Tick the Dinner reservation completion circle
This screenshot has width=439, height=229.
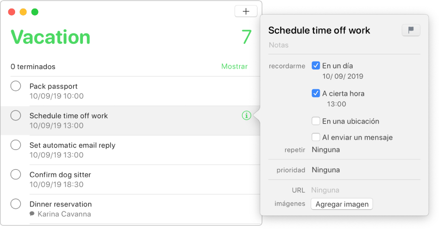16,204
